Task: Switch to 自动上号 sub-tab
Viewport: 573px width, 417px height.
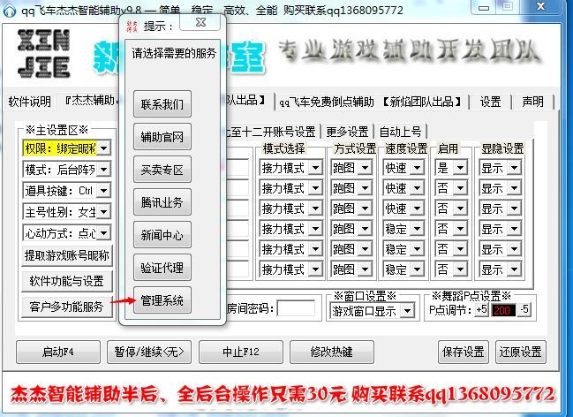Action: [x=401, y=132]
